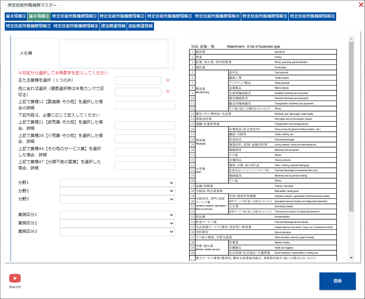
Task: Switch to the 特定技能所属機関情報⑤ tab
Action: tap(265, 16)
